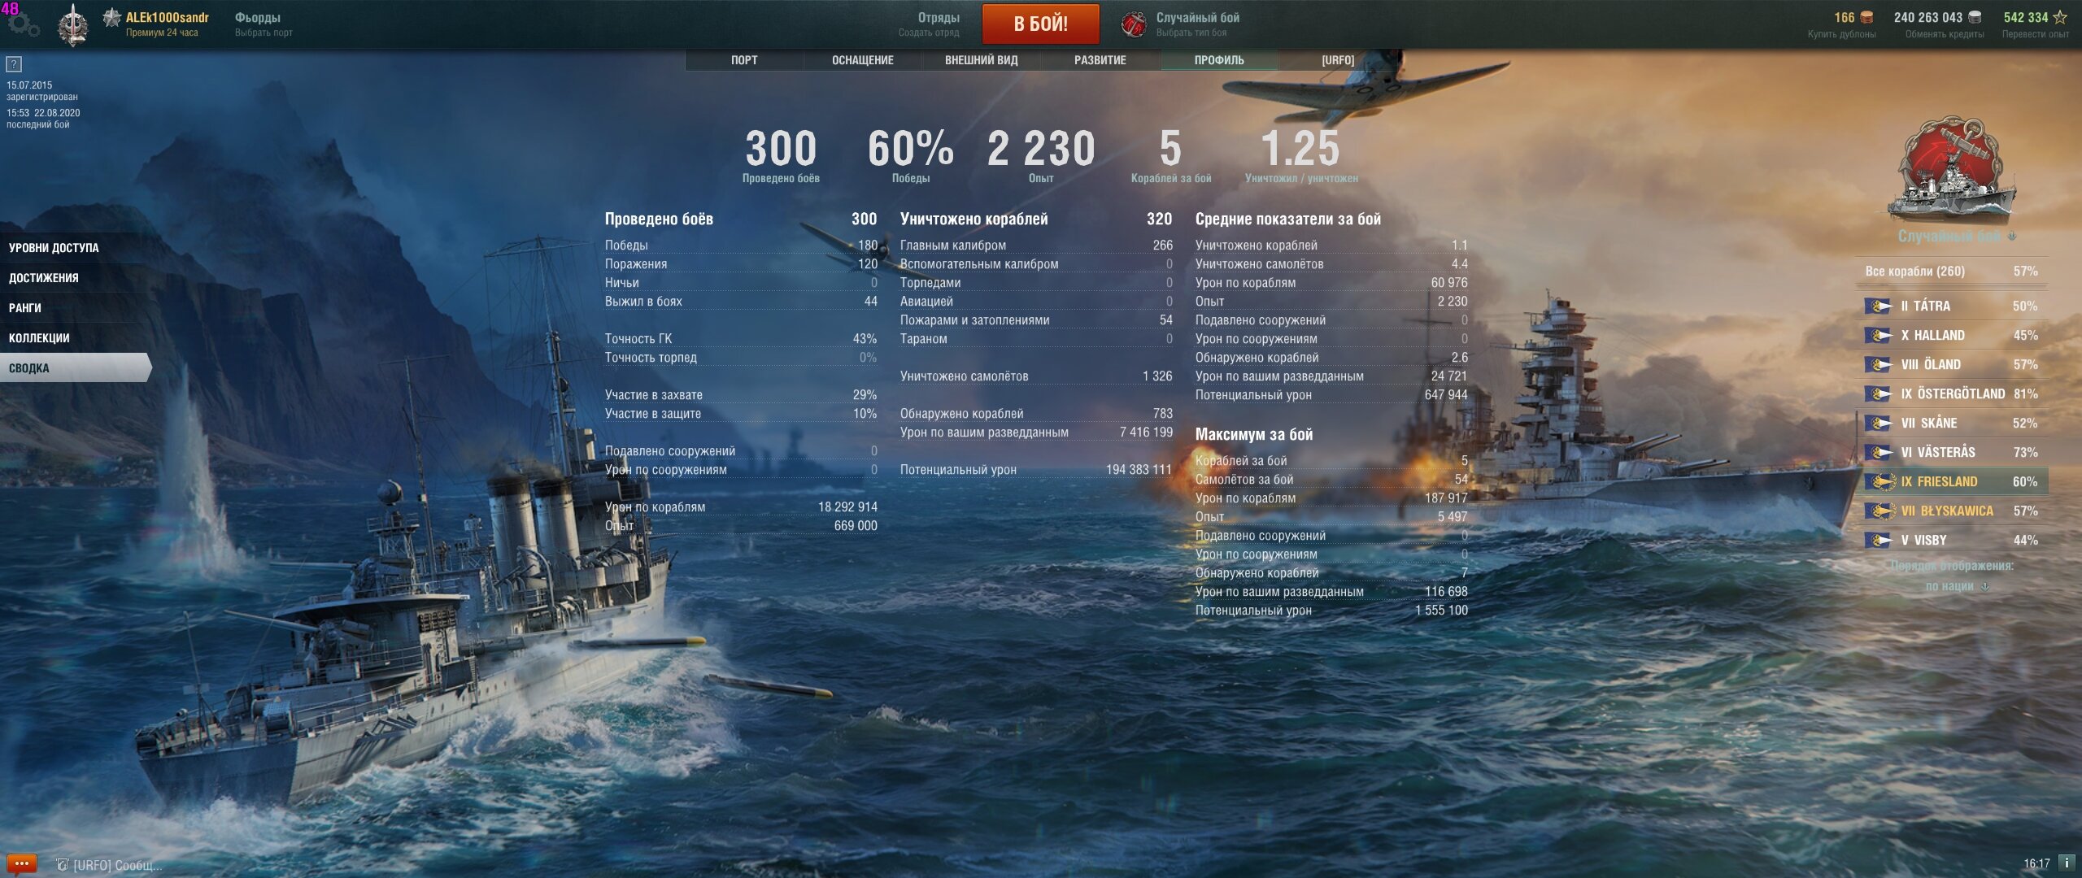Image resolution: width=2082 pixels, height=878 pixels.
Task: Switch to the ОСНАЩЕНИЕ tab
Action: click(862, 60)
